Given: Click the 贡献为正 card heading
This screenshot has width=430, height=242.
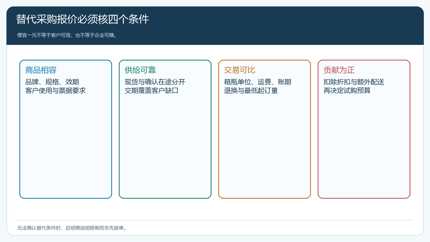Looking at the screenshot, I should coord(339,70).
